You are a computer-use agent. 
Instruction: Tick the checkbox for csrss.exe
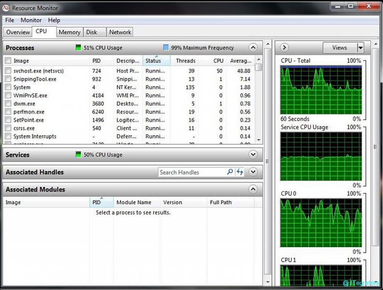[x=8, y=128]
